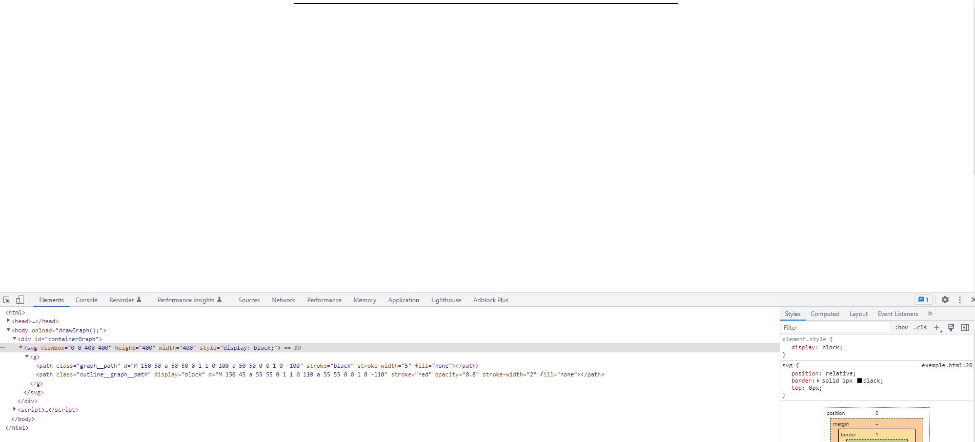The height and width of the screenshot is (442, 975).
Task: Add a new style rule with plus icon
Action: pyautogui.click(x=937, y=328)
